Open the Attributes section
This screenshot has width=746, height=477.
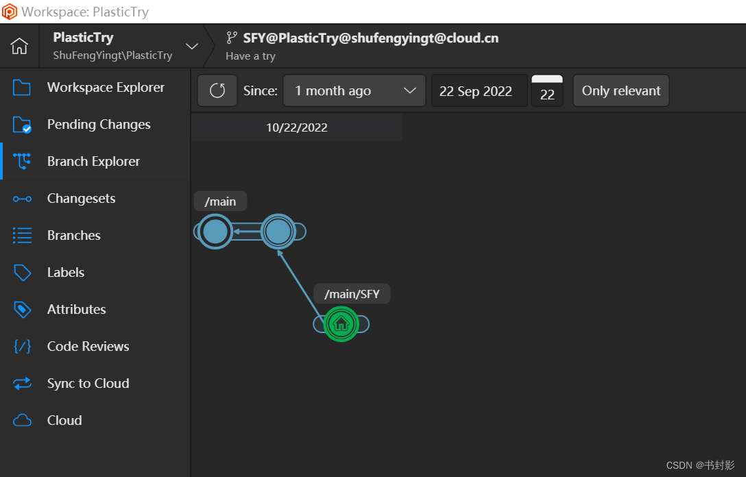[95, 310]
